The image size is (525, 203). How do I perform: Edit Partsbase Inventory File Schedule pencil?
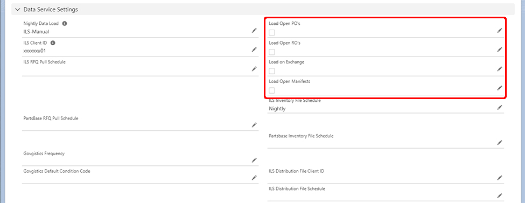pyautogui.click(x=500, y=143)
